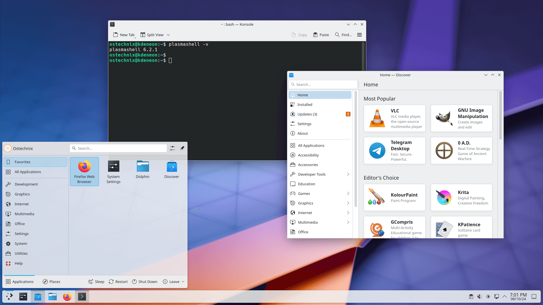
Task: Expand the Developer Tools category in Discover
Action: (348, 174)
